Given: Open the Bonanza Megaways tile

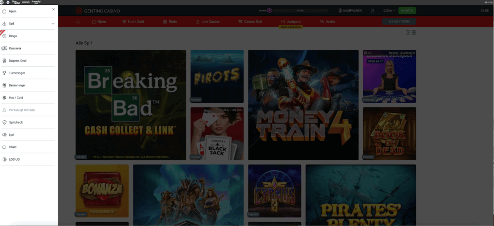Looking at the screenshot, I should click(102, 191).
